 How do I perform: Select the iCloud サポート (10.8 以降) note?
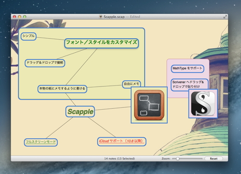(x=121, y=142)
